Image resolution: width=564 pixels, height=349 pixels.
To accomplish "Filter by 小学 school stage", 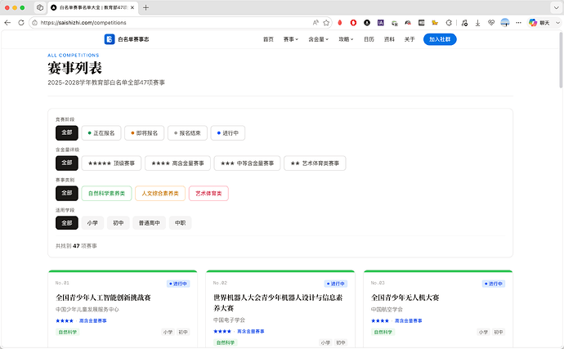I will [92, 222].
